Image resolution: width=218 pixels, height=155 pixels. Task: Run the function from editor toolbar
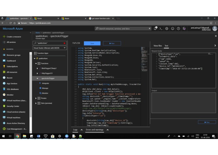(112, 43)
